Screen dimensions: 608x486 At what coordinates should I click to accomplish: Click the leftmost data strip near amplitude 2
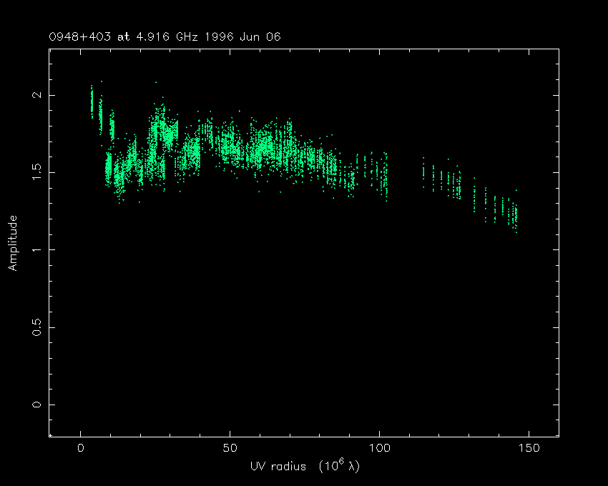[92, 101]
